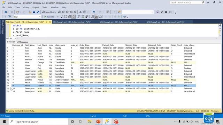Open the Find combo box dropdown
This screenshot has width=223, height=125.
(153, 12)
